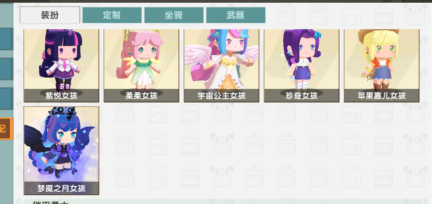Click the 梦魇之月女孩 caption bar
Image resolution: width=432 pixels, height=204 pixels.
pos(61,188)
